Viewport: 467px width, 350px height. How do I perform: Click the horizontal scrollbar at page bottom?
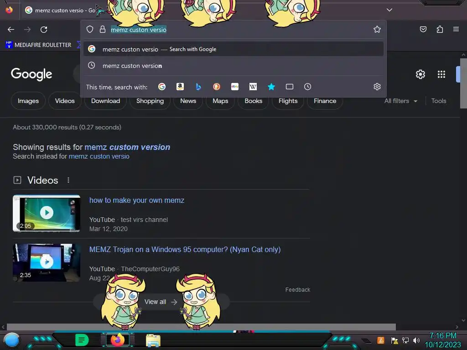coord(201,327)
